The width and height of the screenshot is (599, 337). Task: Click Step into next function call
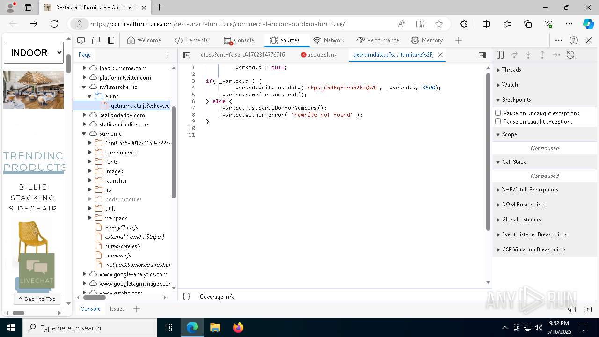pyautogui.click(x=528, y=55)
